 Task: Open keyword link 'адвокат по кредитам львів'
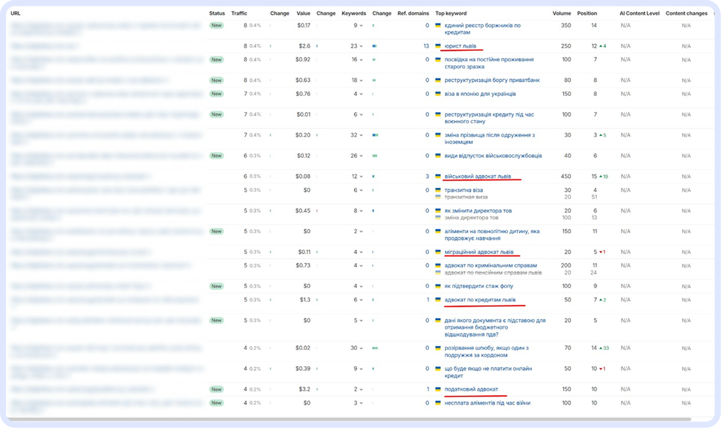coord(480,300)
